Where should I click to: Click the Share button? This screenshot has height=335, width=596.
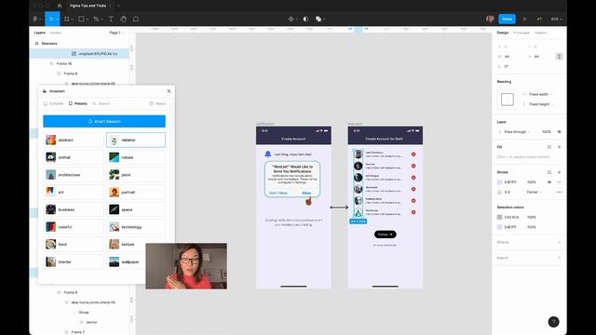(507, 19)
